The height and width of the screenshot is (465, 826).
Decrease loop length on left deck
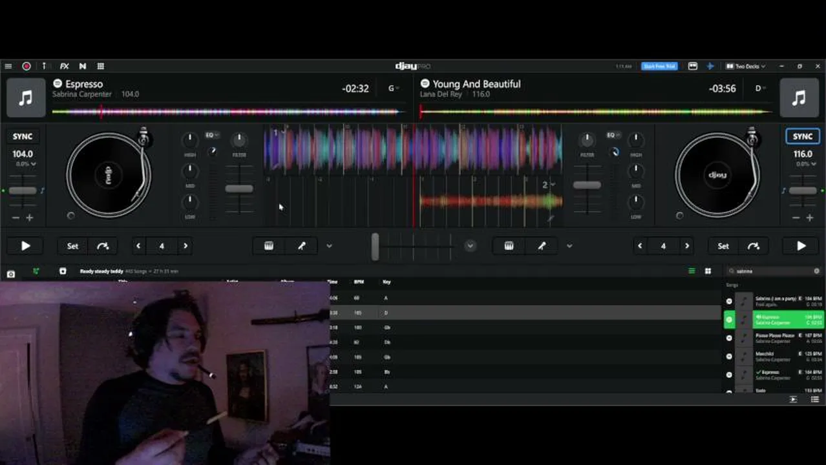[138, 246]
